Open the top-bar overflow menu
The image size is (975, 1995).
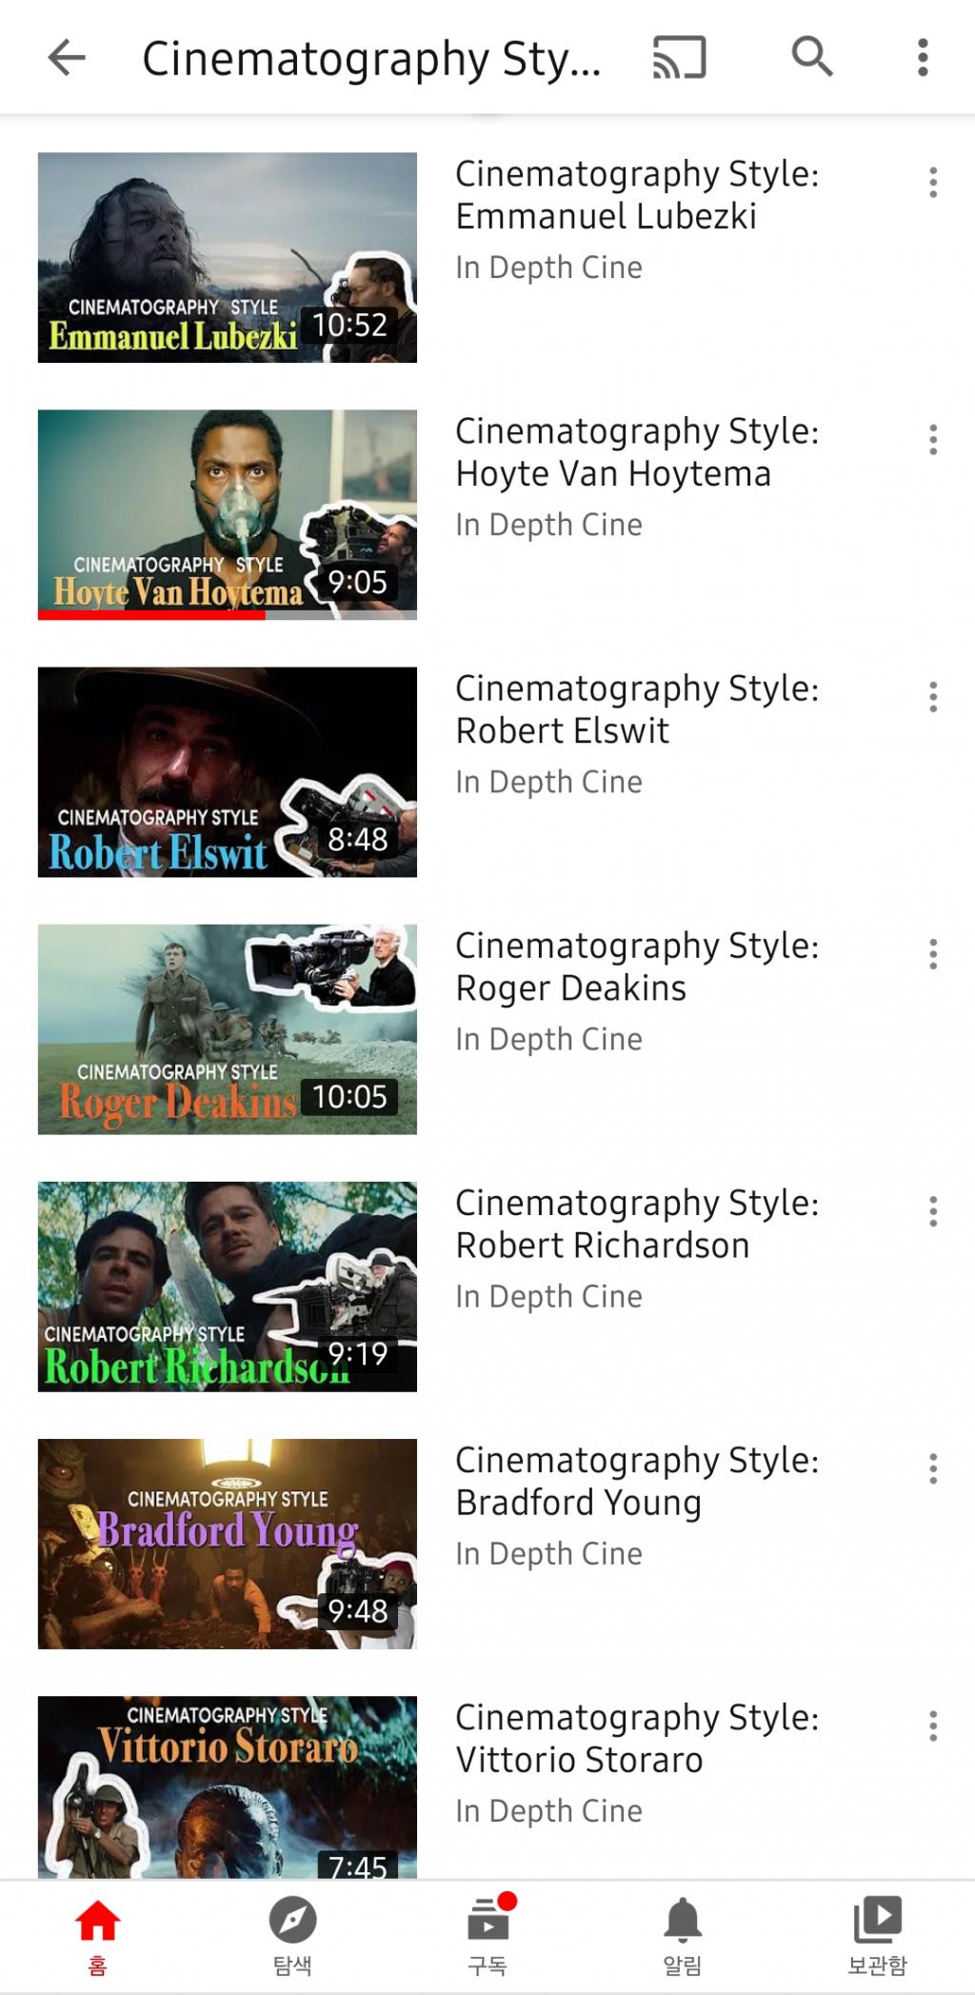pos(923,57)
